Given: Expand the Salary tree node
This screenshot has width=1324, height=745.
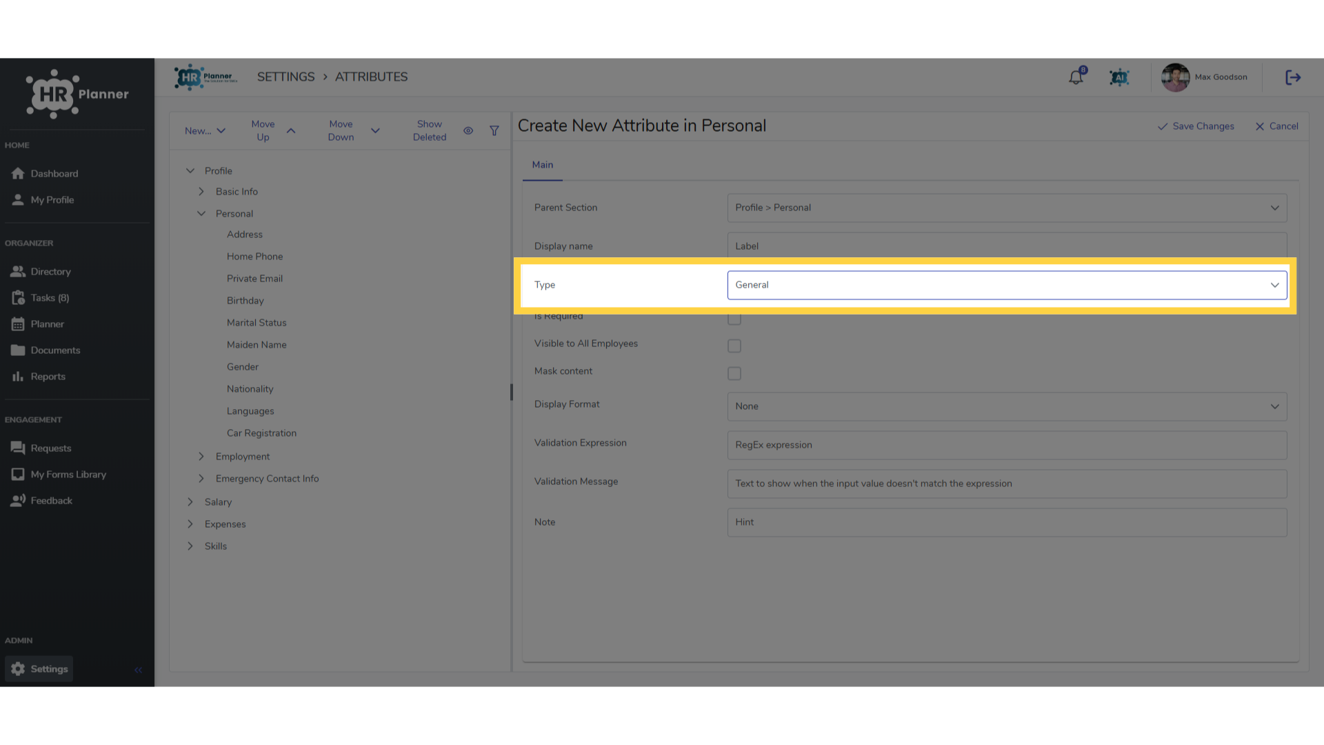Looking at the screenshot, I should pyautogui.click(x=190, y=501).
